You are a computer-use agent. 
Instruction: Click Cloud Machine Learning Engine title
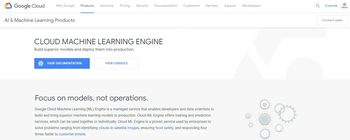pos(98,41)
